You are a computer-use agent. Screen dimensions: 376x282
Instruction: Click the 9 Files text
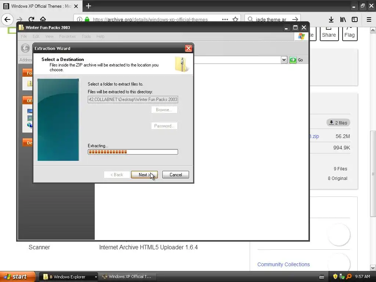coord(340,169)
